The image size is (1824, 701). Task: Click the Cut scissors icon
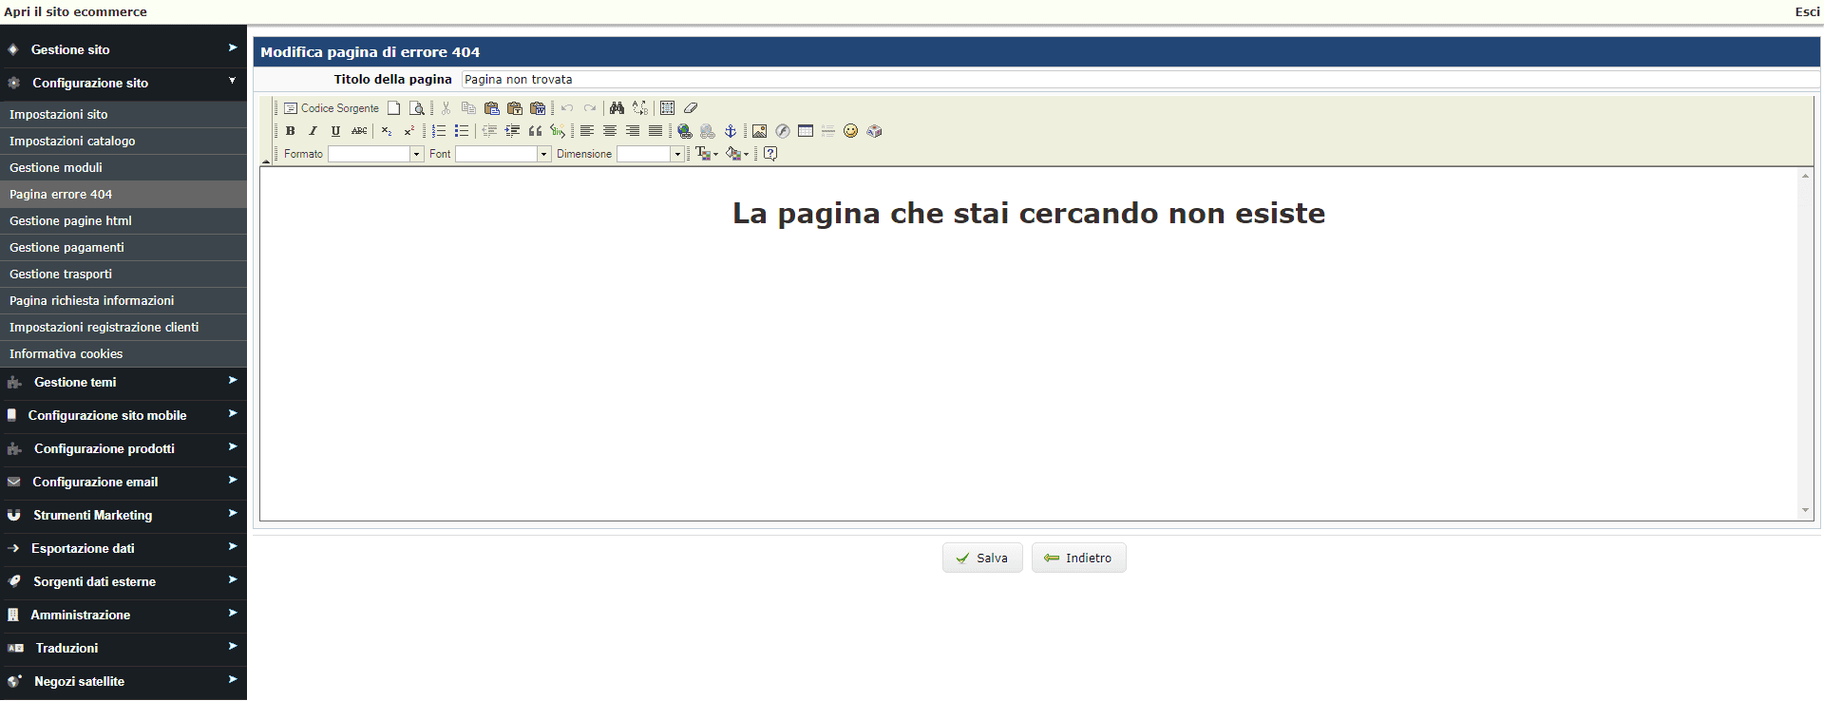446,108
